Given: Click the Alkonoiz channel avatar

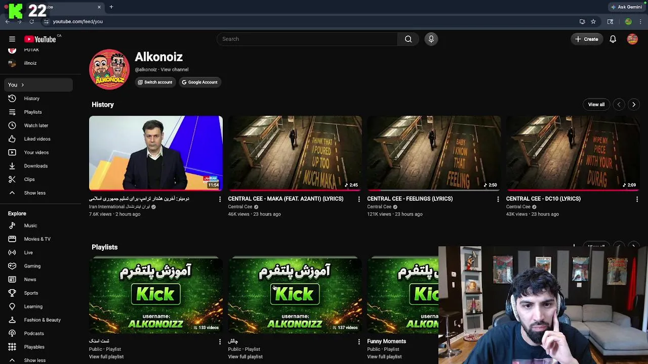Looking at the screenshot, I should point(109,69).
